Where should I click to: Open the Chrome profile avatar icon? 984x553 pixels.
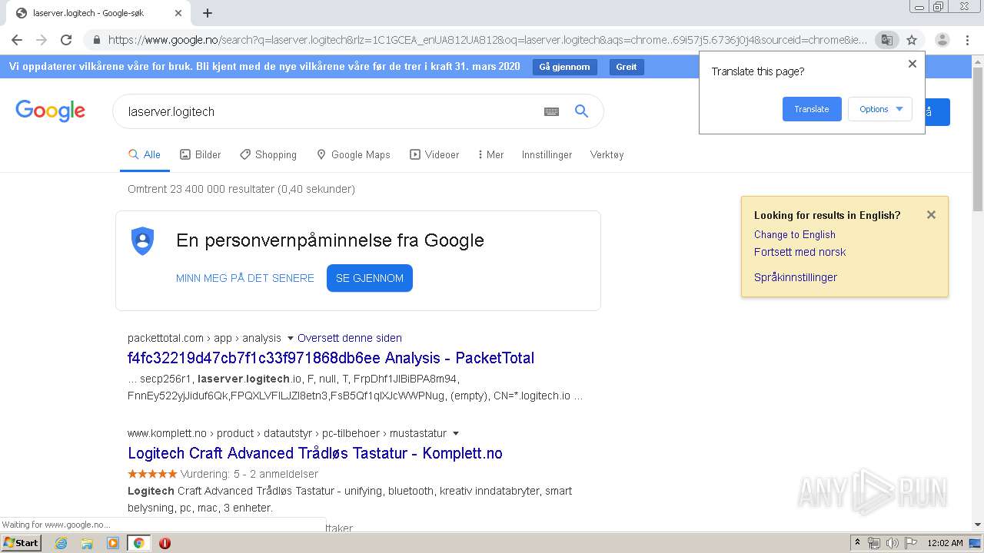point(942,40)
